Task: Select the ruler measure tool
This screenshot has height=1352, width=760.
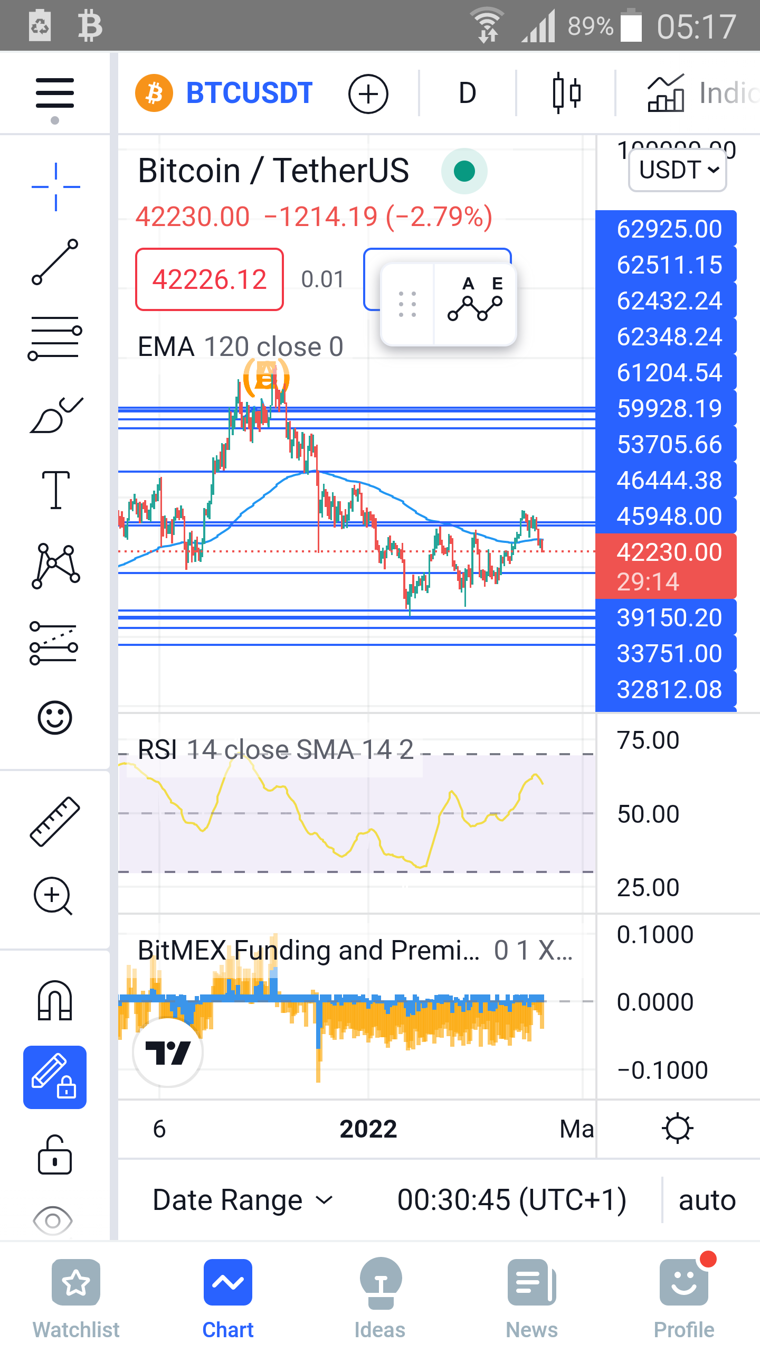Action: tap(55, 821)
